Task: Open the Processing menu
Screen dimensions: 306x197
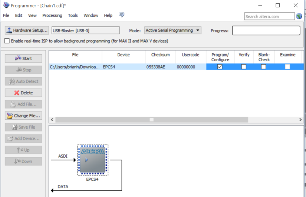Action: tap(52, 16)
